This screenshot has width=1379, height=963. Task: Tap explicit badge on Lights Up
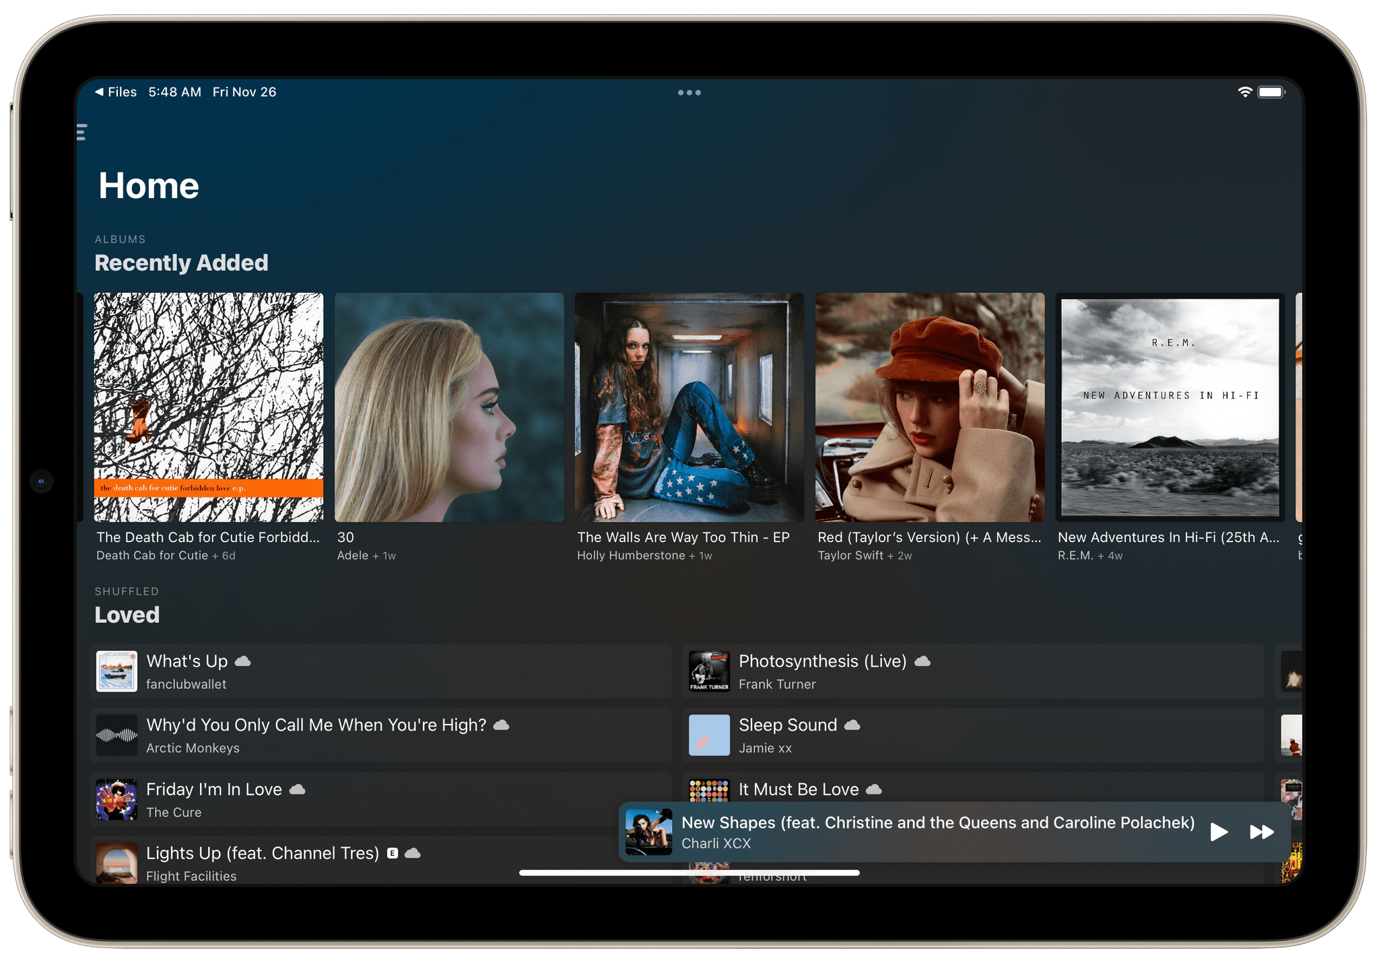tap(393, 853)
